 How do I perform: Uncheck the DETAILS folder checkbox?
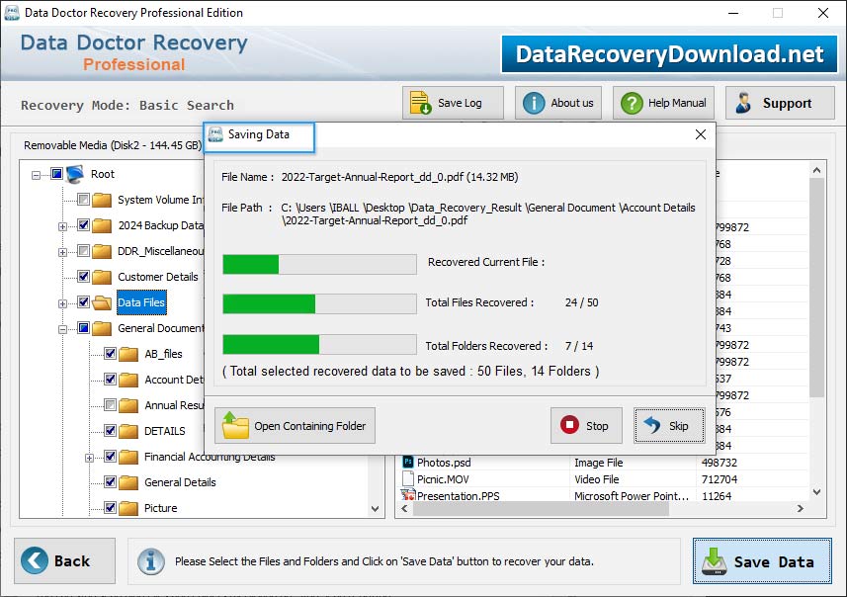click(110, 431)
